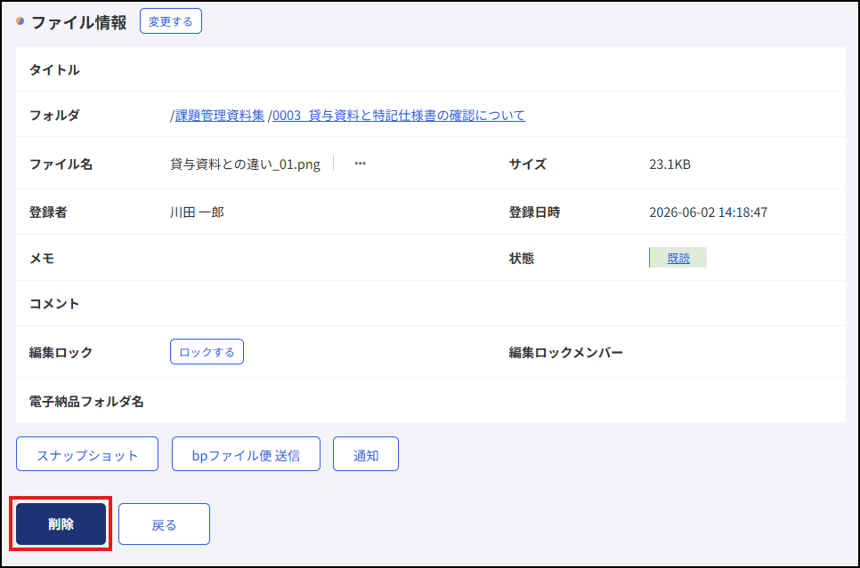
Task: Click the bpファイル便 送信 button
Action: tap(246, 454)
